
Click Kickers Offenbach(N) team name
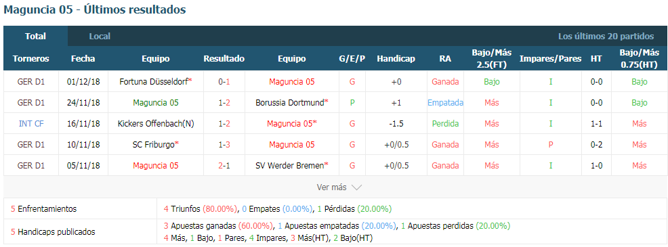coord(156,123)
